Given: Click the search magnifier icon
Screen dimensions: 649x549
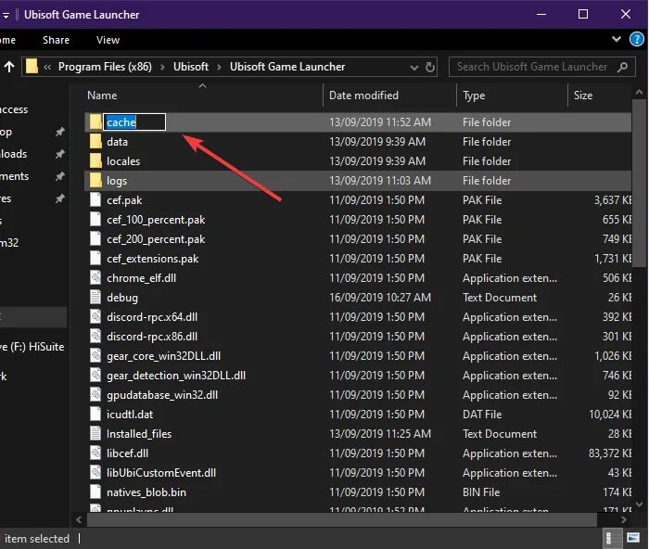Looking at the screenshot, I should (x=622, y=67).
